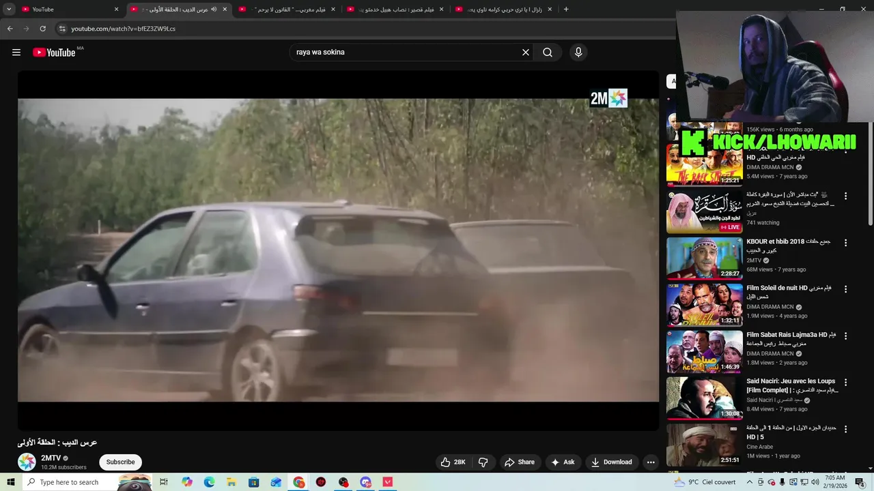Screen dimensions: 874x491
Task: Open Said Naciri: Jeu avec les Loups
Action: [x=791, y=385]
